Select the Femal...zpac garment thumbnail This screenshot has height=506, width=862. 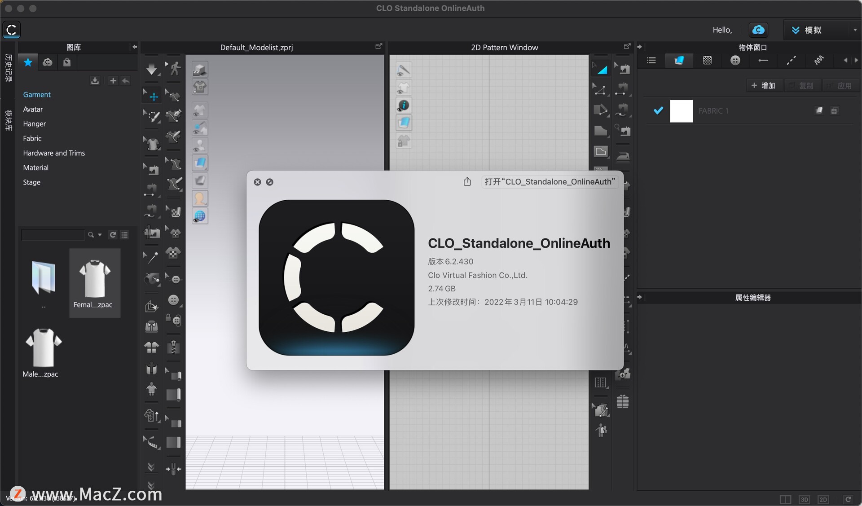click(95, 283)
